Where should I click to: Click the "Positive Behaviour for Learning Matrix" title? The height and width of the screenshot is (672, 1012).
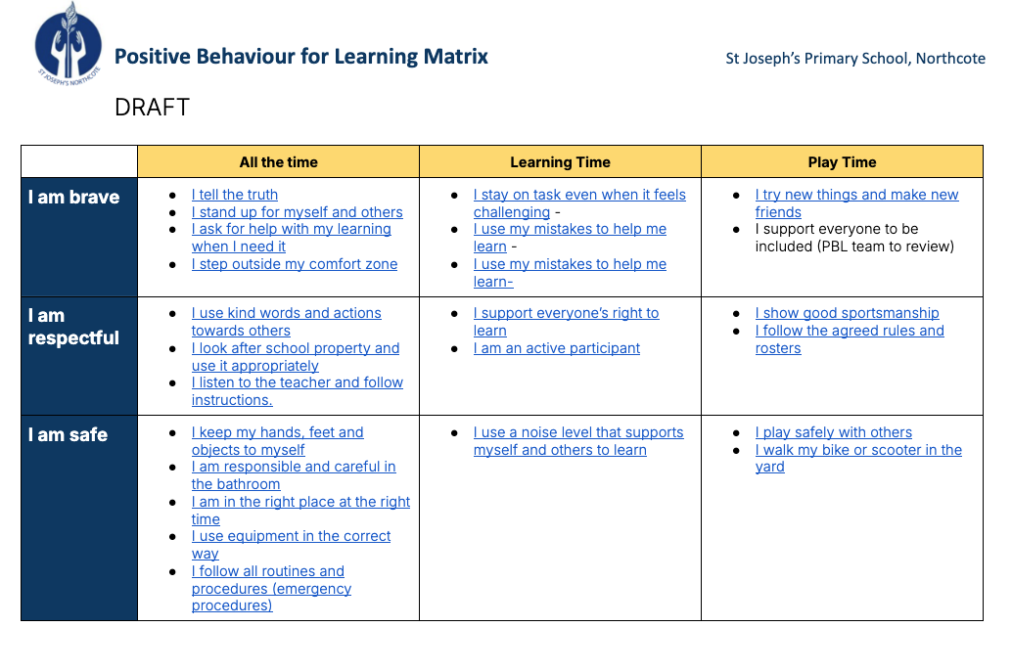(x=300, y=57)
